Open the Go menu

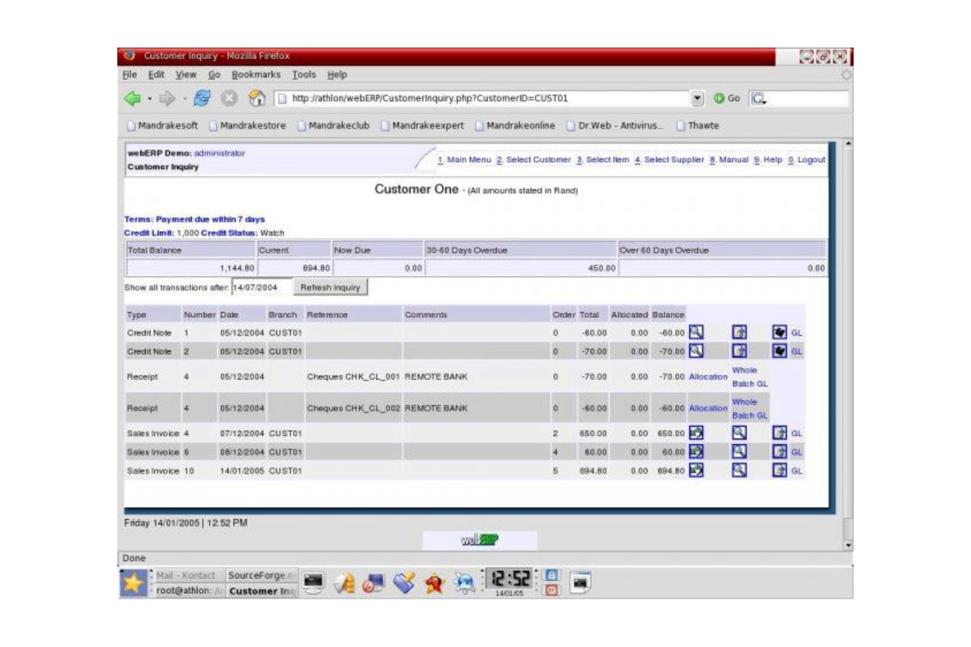[215, 75]
